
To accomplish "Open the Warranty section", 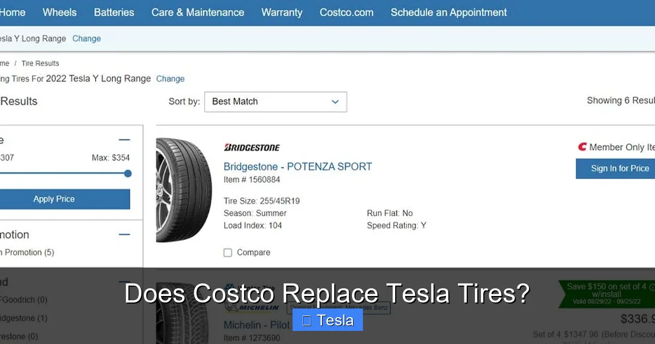I will coord(282,12).
